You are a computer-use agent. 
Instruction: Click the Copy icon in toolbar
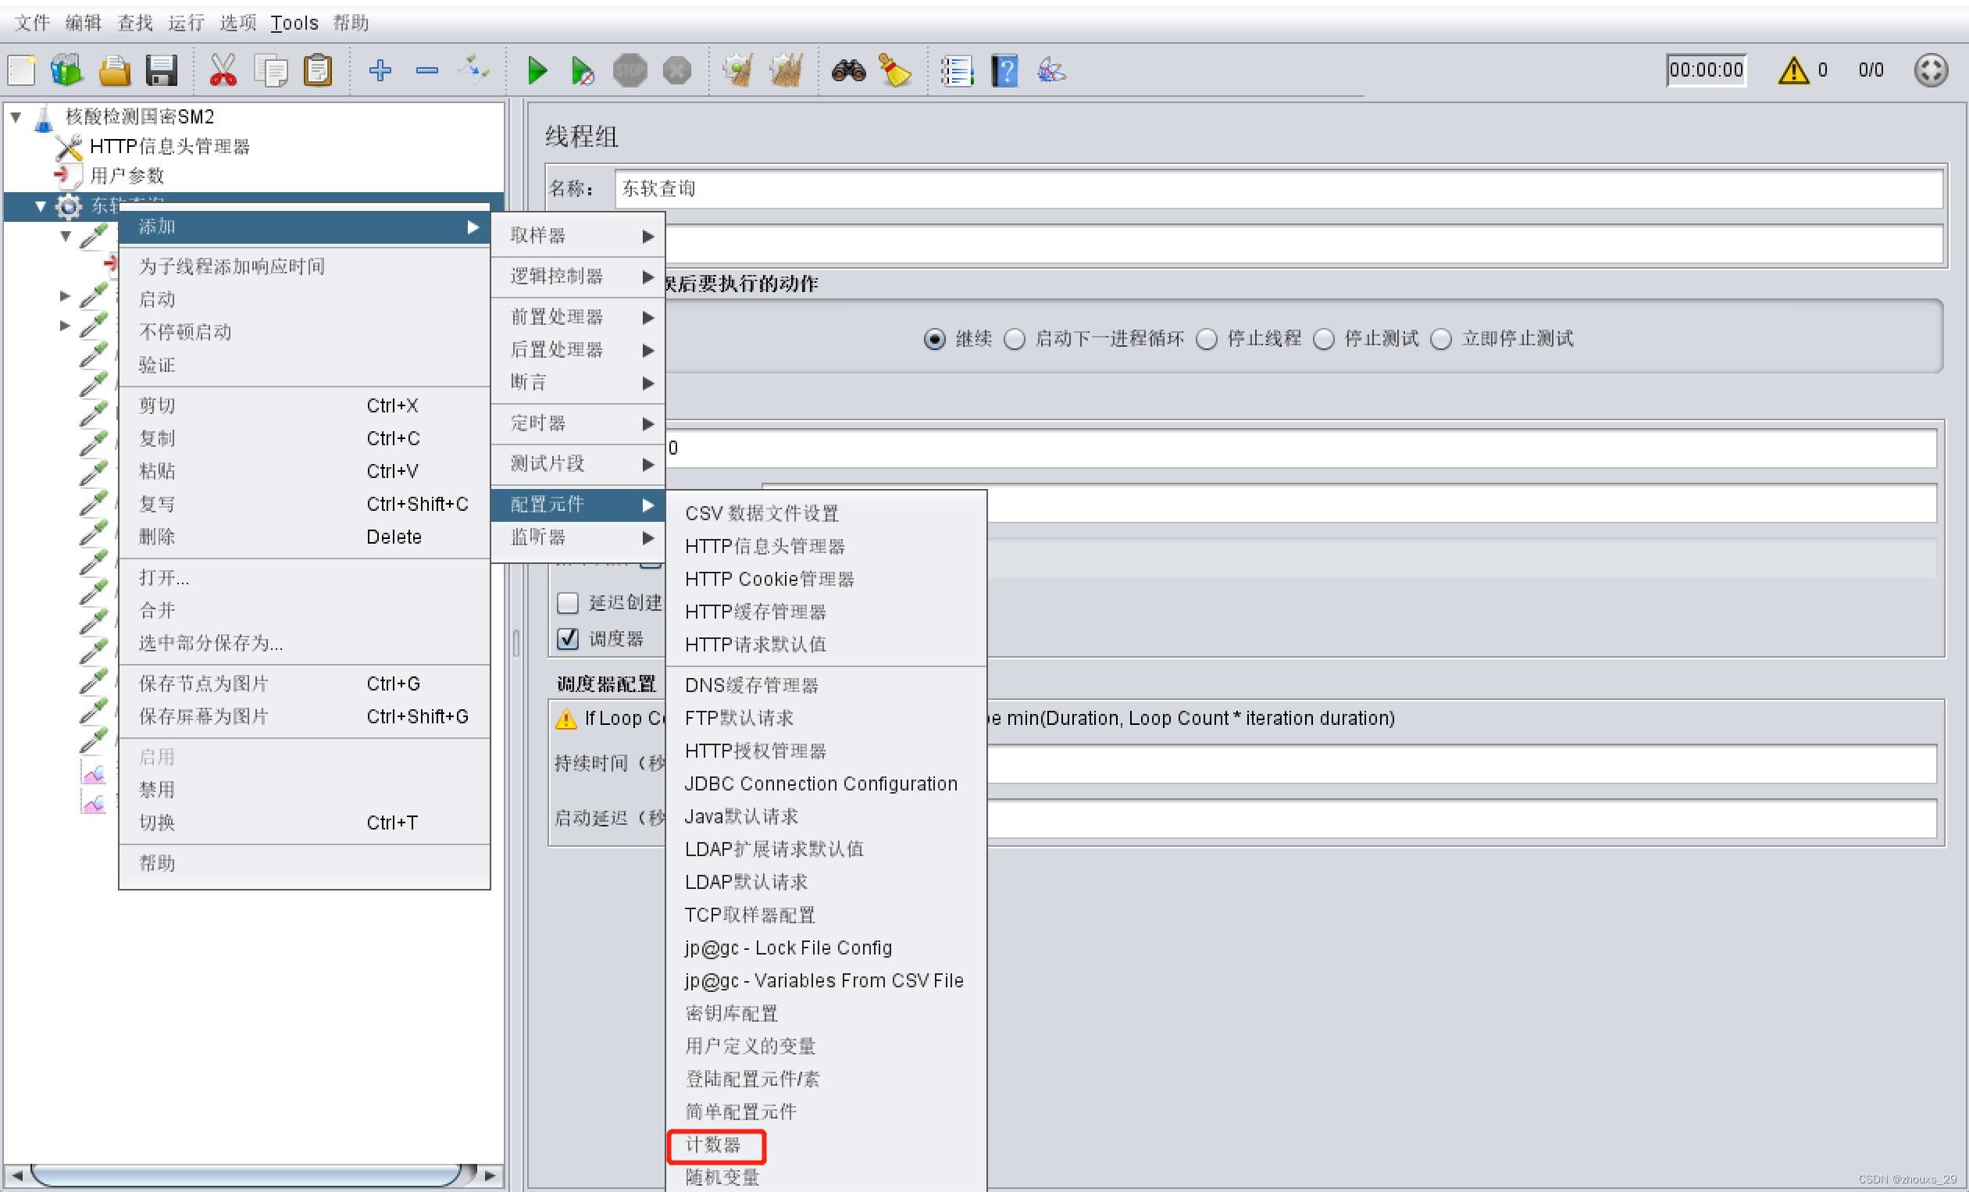click(x=271, y=70)
